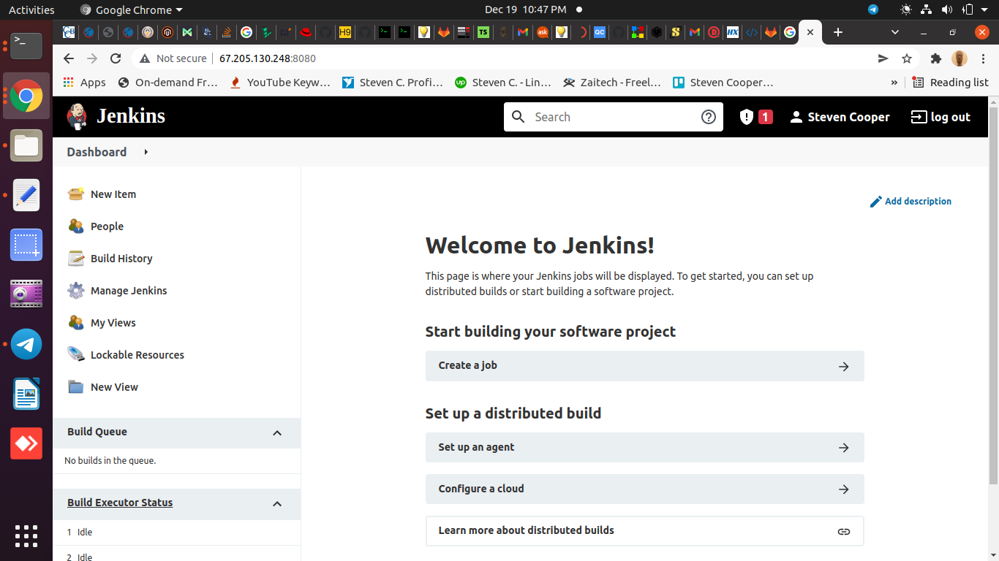Screen dimensions: 999x561
Task: Collapse the Build Queue panel
Action: pos(277,433)
